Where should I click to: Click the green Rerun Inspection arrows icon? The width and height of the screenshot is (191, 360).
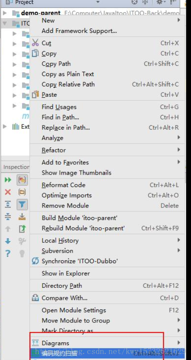[8, 180]
